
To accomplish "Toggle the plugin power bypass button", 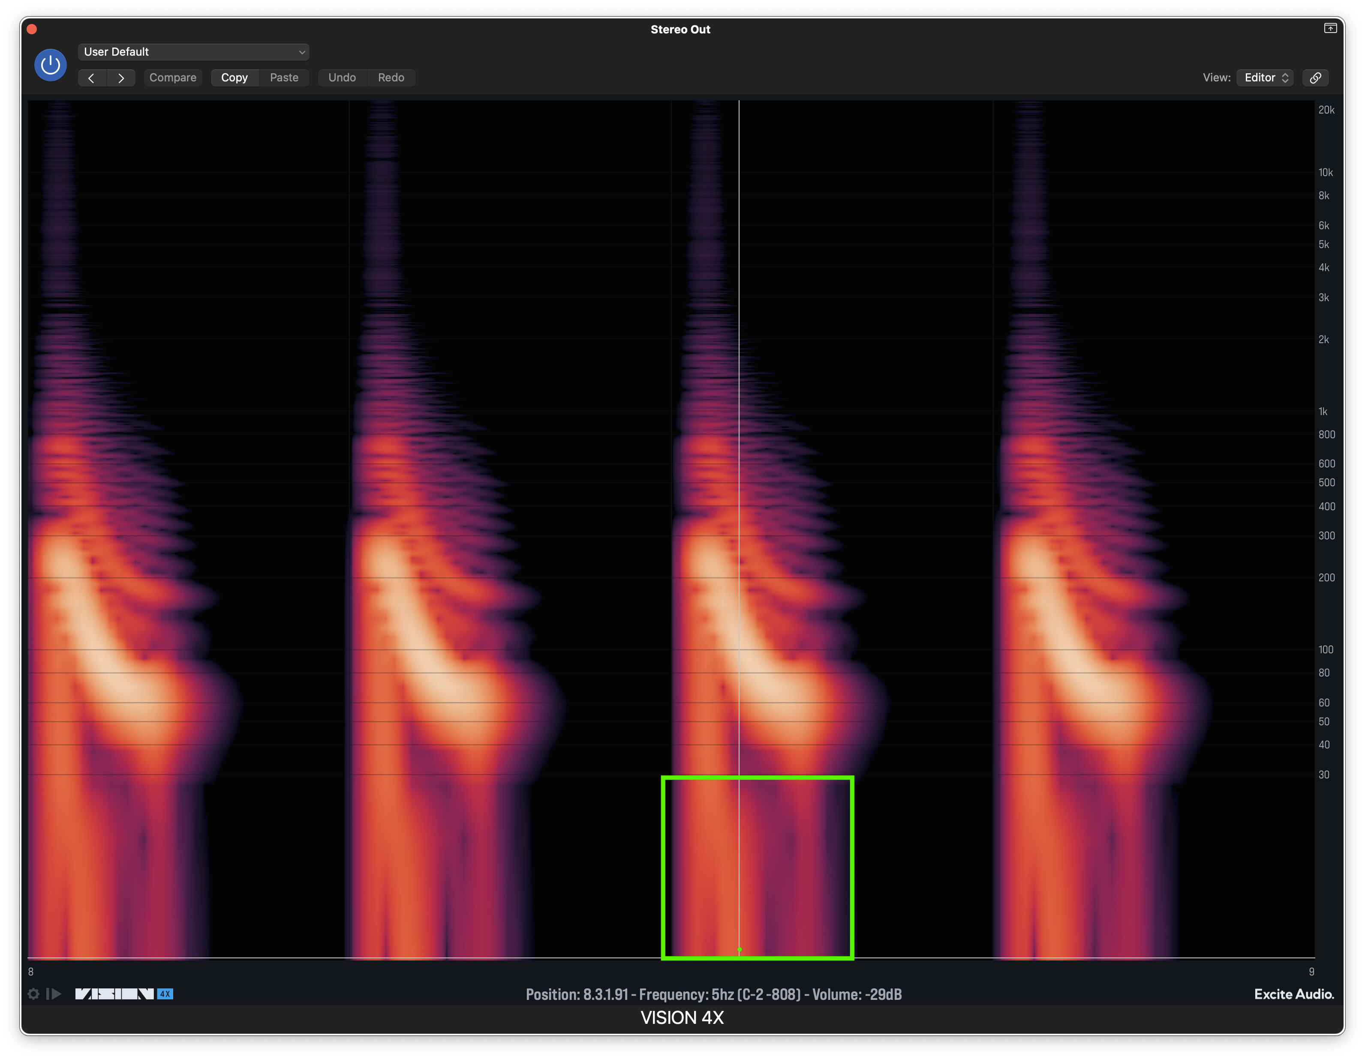I will 50,65.
